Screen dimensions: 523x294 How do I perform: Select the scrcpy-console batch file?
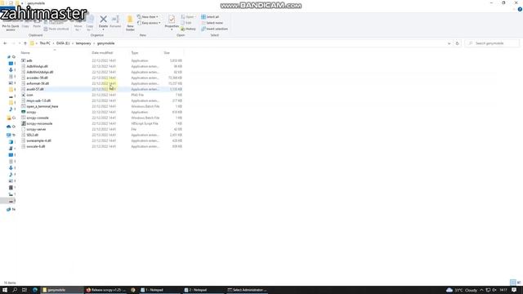pos(38,118)
